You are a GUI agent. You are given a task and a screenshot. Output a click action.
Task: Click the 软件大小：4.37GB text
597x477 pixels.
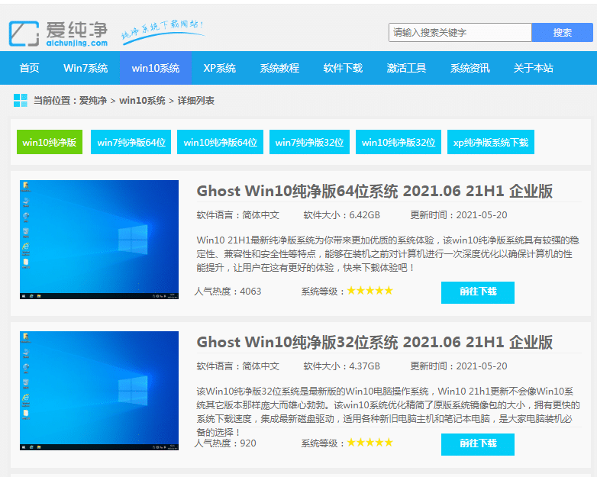click(341, 366)
